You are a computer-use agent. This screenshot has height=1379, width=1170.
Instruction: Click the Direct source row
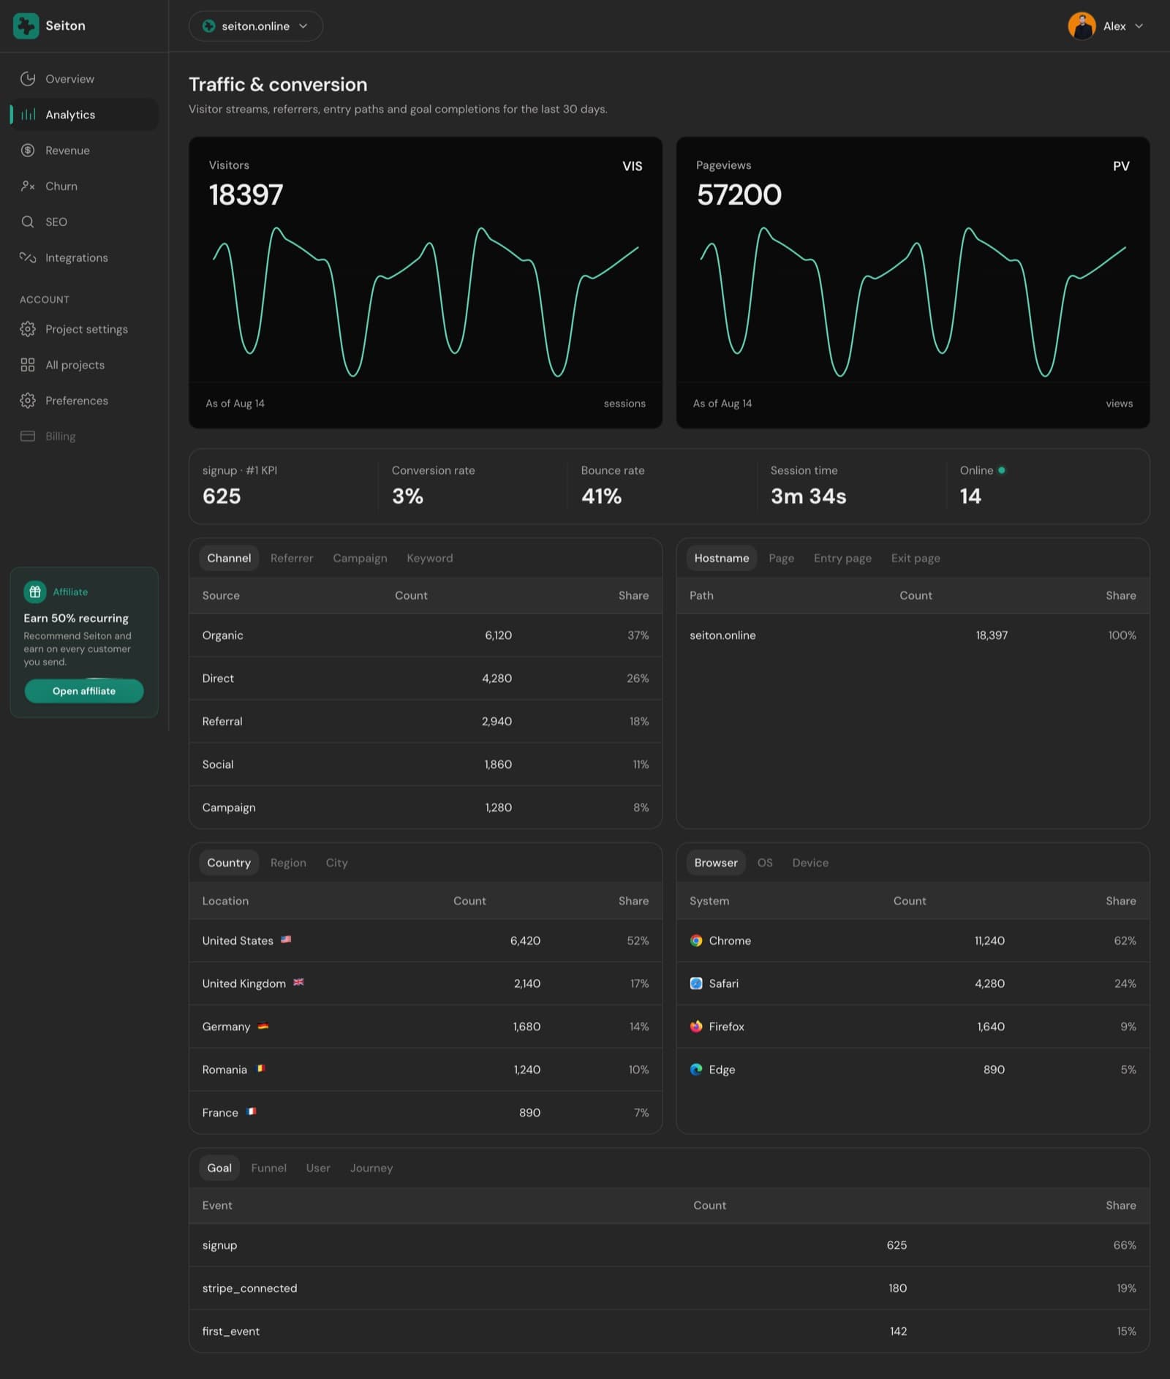click(x=426, y=679)
